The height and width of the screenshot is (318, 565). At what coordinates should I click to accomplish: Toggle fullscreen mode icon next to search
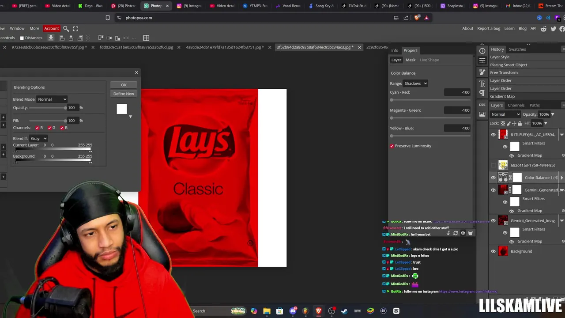75,29
